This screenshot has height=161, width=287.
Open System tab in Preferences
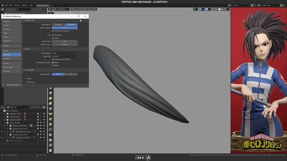point(12,64)
